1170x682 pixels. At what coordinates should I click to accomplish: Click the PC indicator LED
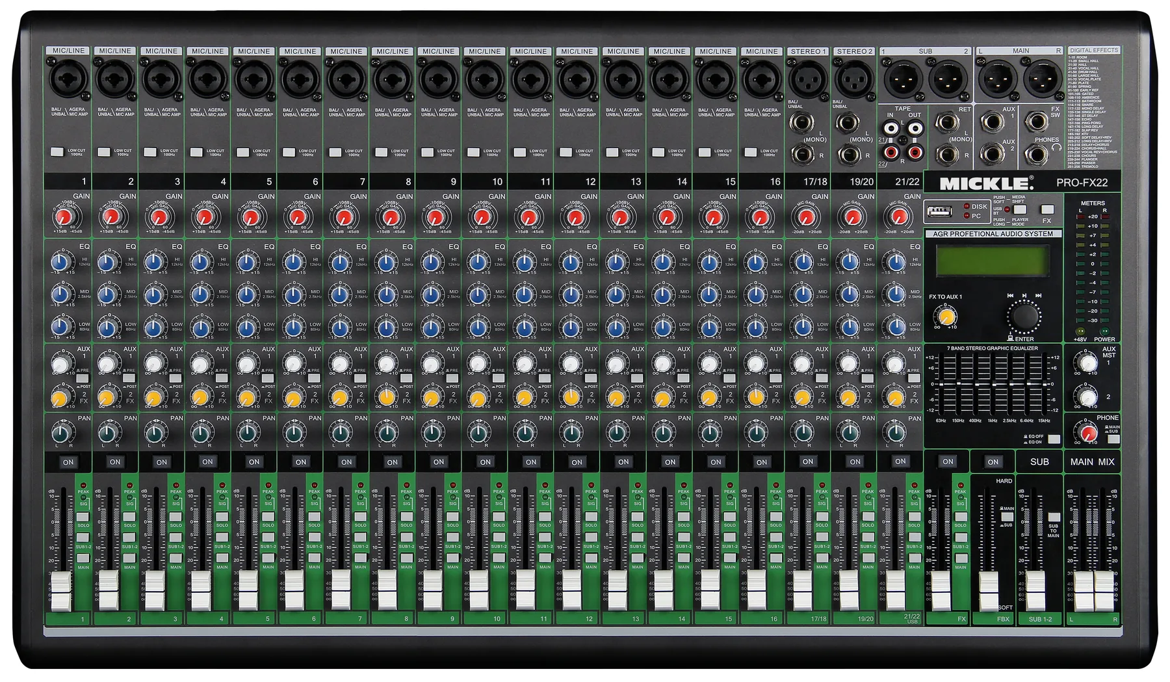coord(967,215)
